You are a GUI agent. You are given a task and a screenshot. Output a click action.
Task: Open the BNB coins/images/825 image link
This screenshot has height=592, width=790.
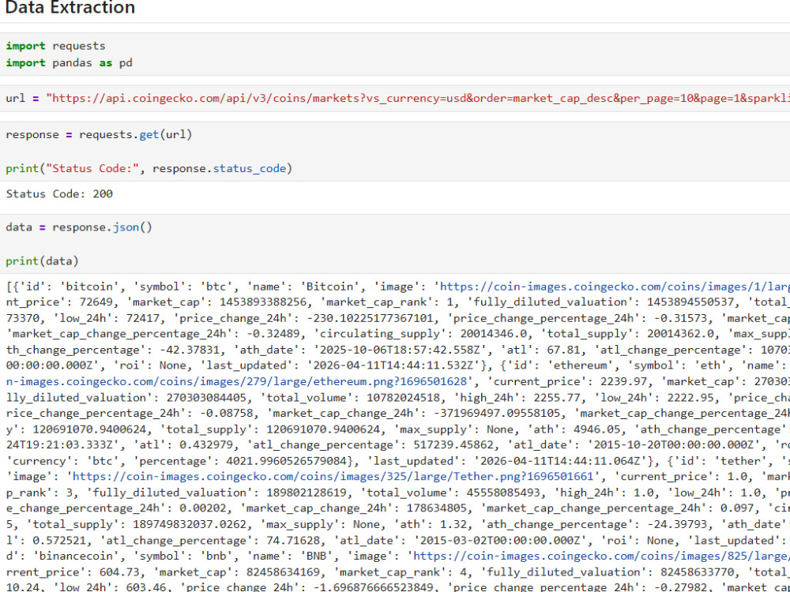point(601,556)
